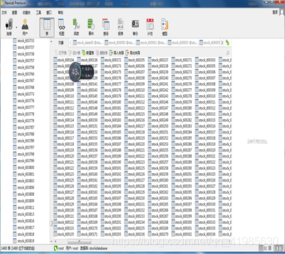285x254 pixels.
Task: Select table stock_600271 in object list
Action: (x=182, y=60)
